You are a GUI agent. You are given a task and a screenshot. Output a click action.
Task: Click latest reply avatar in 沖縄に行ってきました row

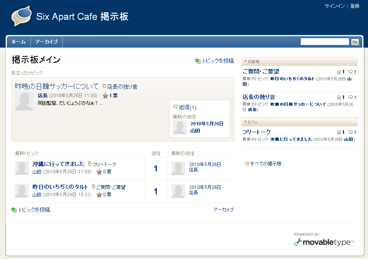pyautogui.click(x=178, y=168)
